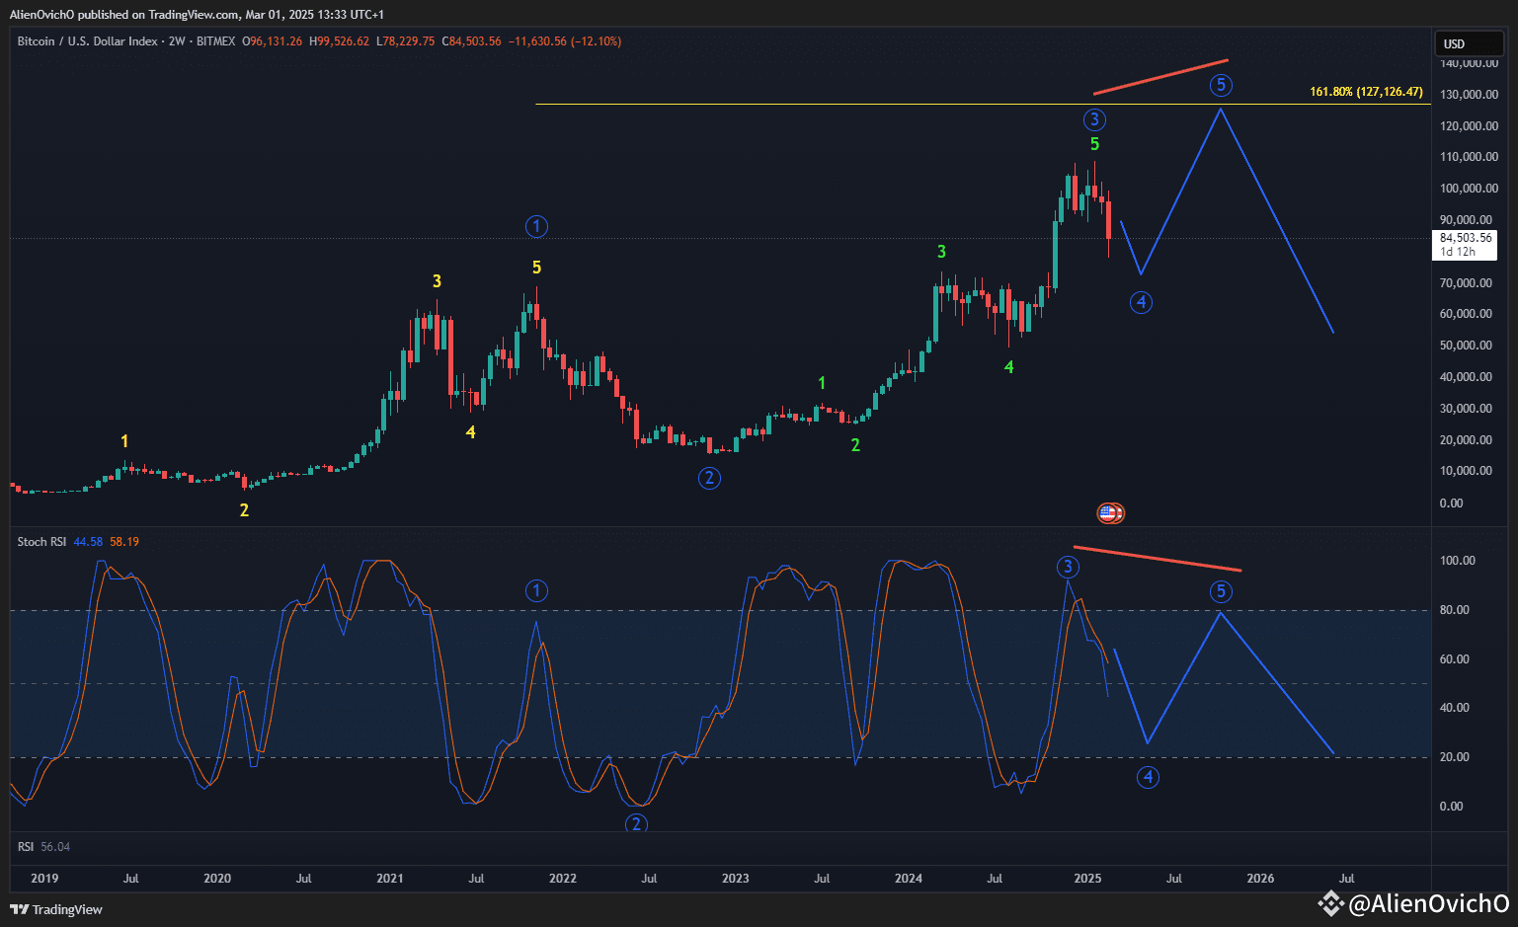
Task: Select the red divergence line in Stoch RSI pane
Action: [1158, 559]
